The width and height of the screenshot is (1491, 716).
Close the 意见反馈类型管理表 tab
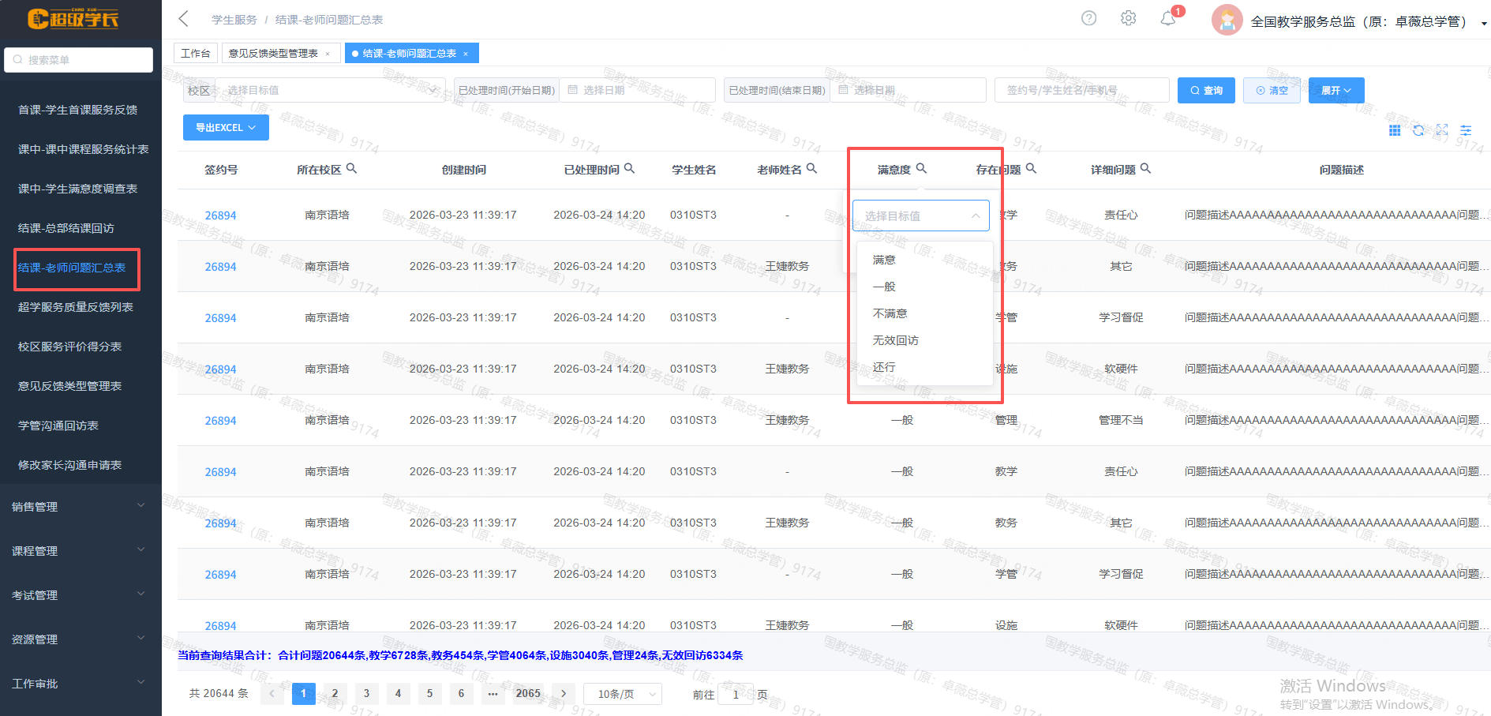click(328, 54)
